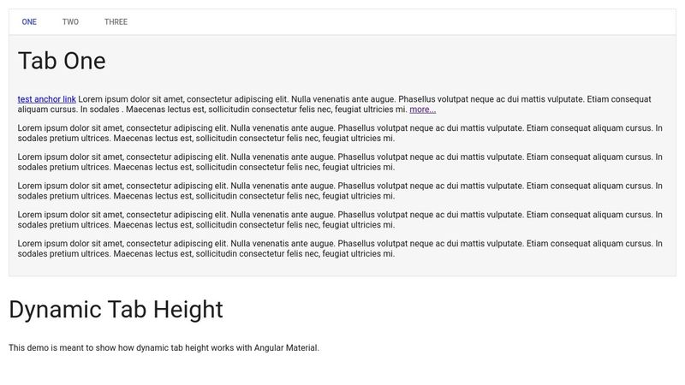This screenshot has height=385, width=685.
Task: Click blank page area below the demo description
Action: pos(342,370)
